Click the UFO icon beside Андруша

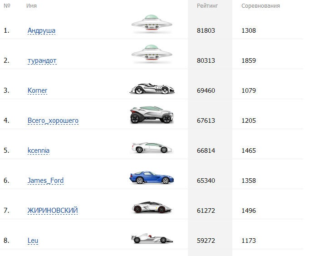[152, 24]
